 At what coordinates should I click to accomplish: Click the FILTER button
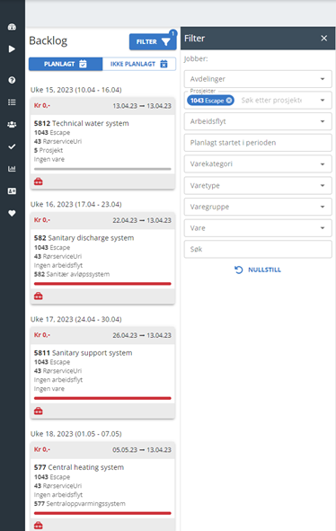[153, 42]
